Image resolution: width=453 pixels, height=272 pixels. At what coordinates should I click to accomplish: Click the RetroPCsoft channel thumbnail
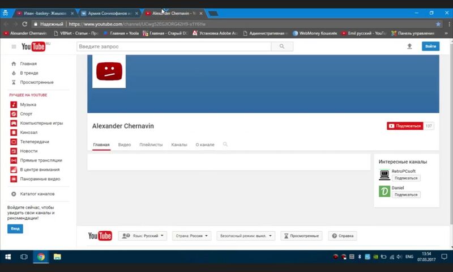click(x=384, y=175)
